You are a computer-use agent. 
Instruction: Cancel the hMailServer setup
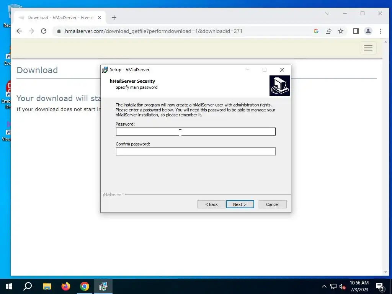click(272, 204)
